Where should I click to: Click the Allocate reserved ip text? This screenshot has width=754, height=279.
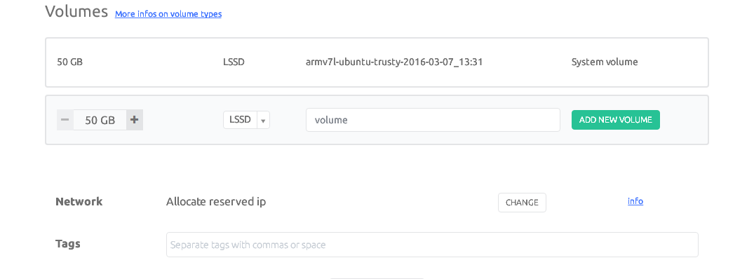[216, 202]
